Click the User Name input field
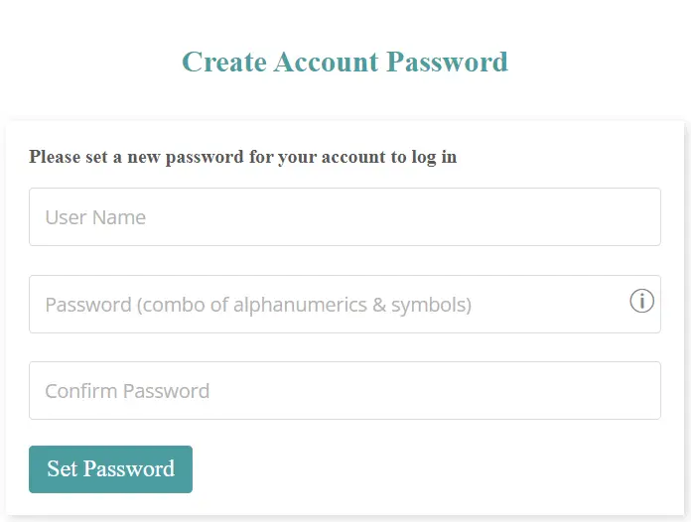This screenshot has height=522, width=691. [345, 217]
